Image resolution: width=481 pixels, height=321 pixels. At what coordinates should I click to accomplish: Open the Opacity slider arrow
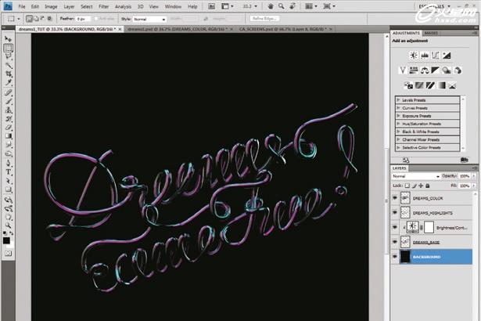coord(474,176)
